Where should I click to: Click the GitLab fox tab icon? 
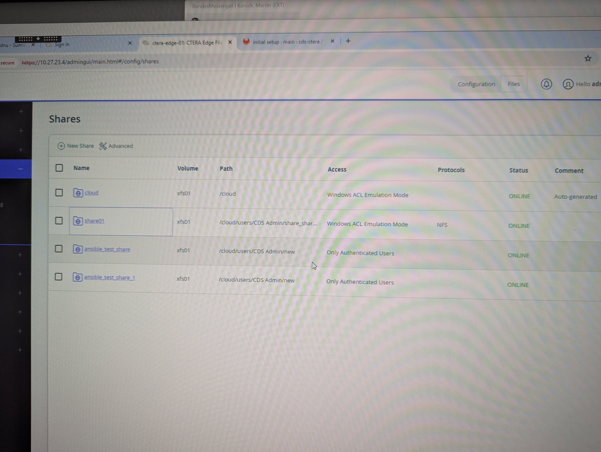pyautogui.click(x=246, y=42)
